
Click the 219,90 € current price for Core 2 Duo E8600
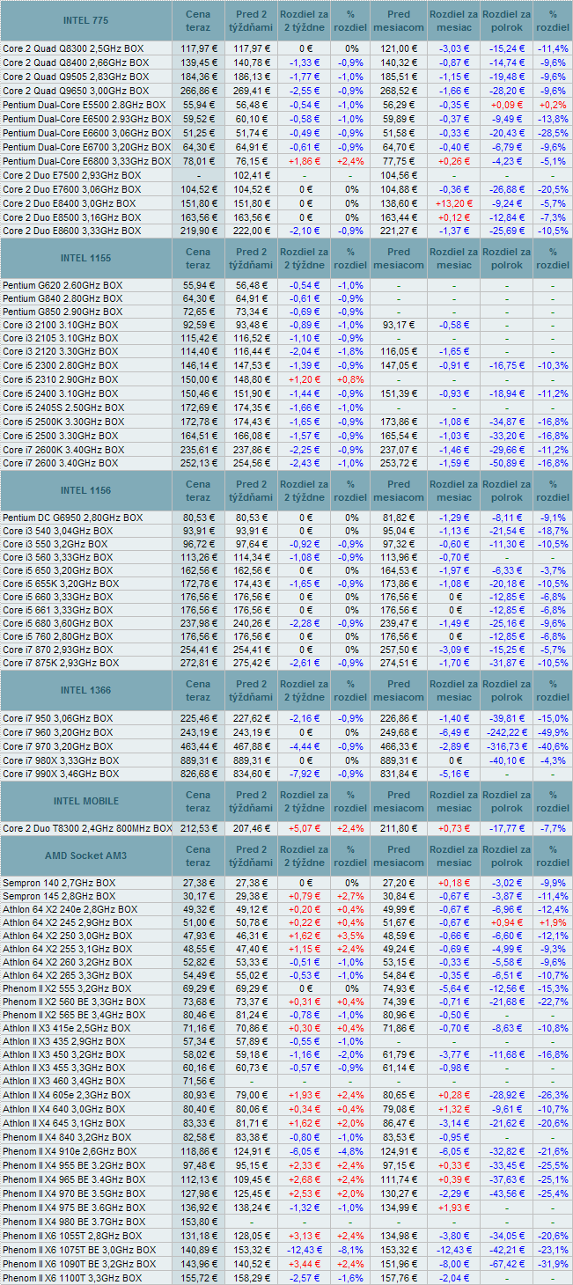(x=198, y=231)
